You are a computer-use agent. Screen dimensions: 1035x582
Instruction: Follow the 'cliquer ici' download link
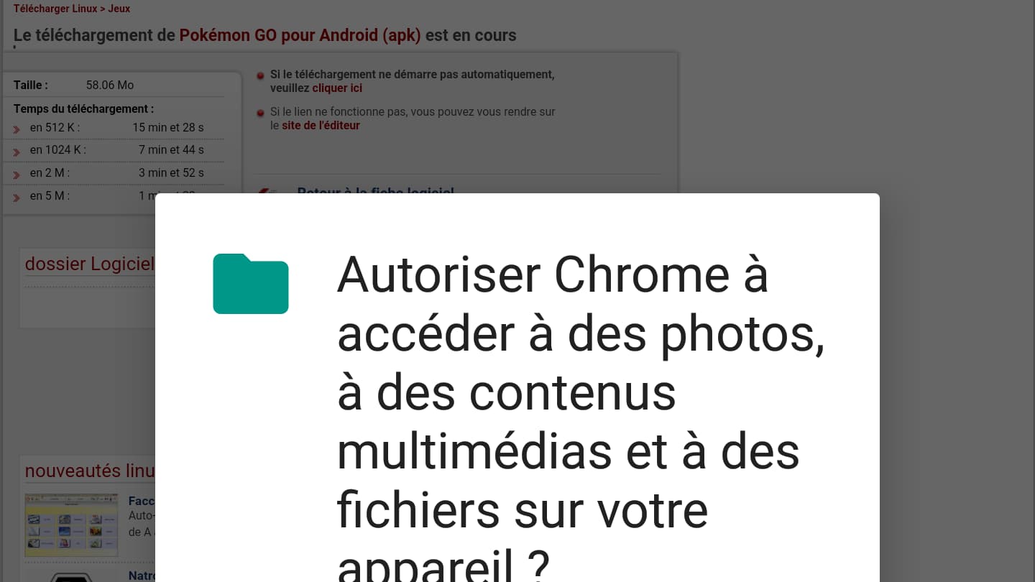tap(337, 88)
